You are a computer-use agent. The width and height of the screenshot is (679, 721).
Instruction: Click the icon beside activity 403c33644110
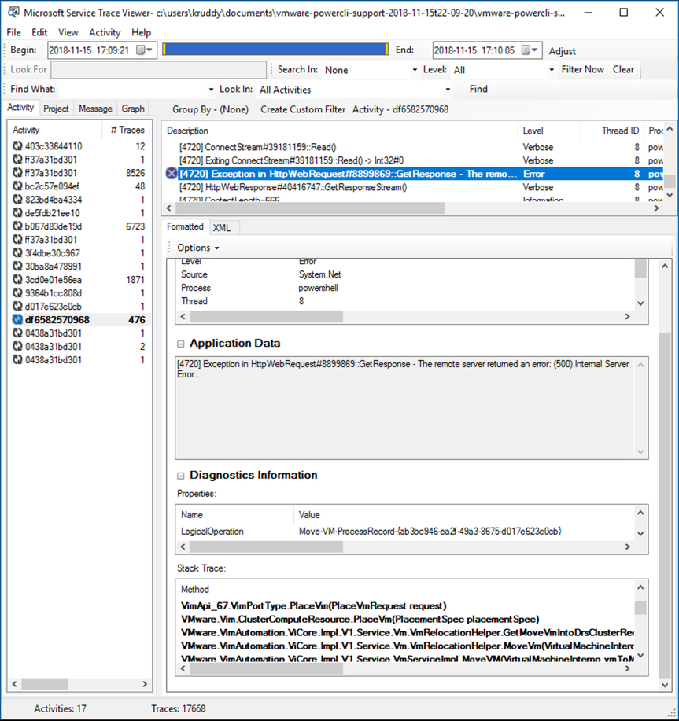tap(17, 146)
